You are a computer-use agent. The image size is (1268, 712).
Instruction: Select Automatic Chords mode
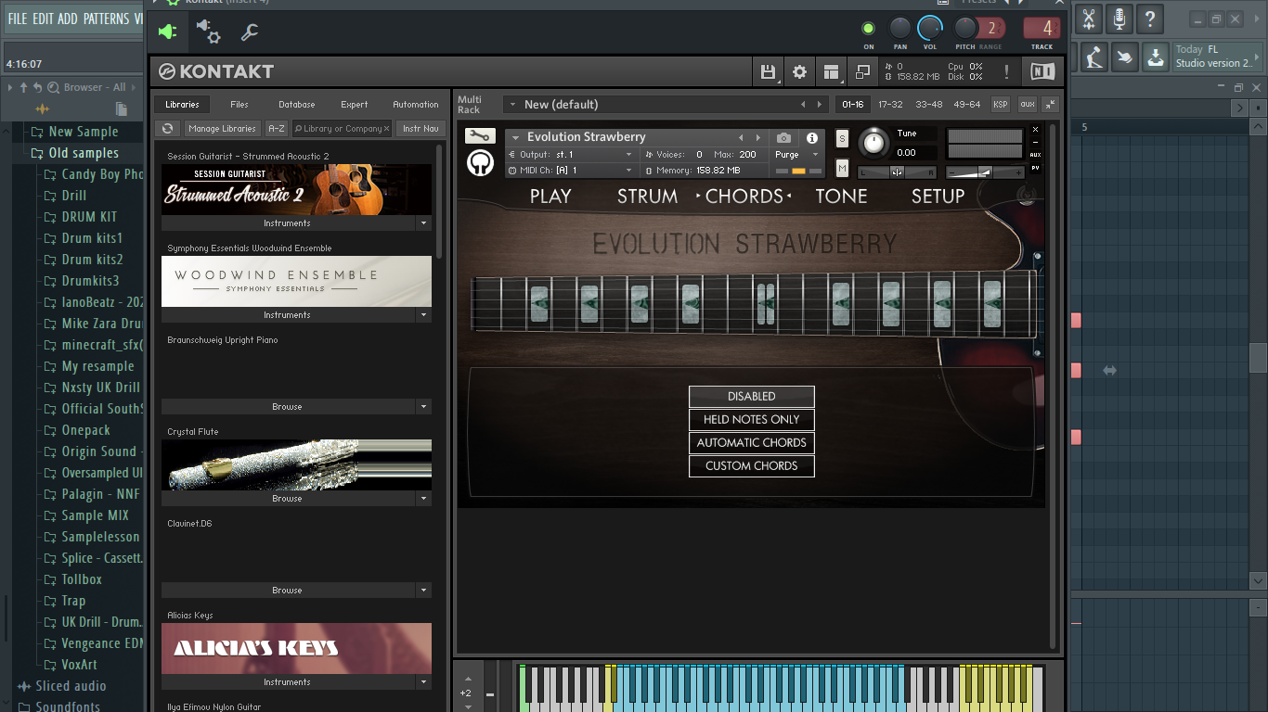click(x=752, y=443)
